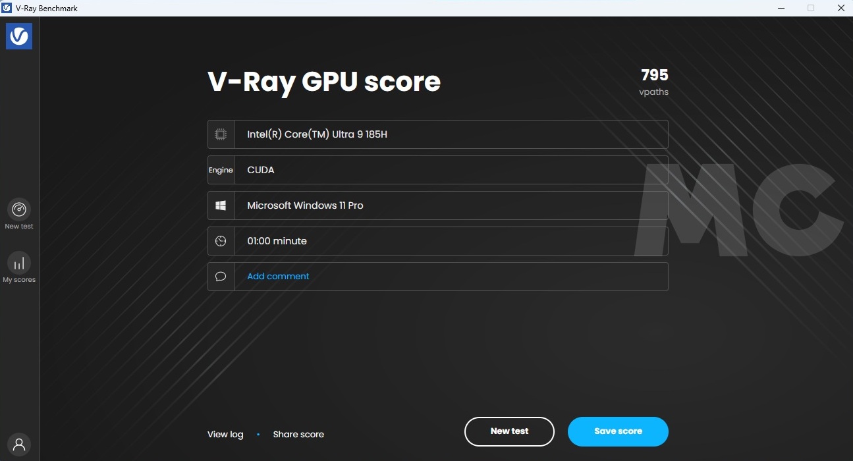Open My scores bar chart icon

(19, 263)
